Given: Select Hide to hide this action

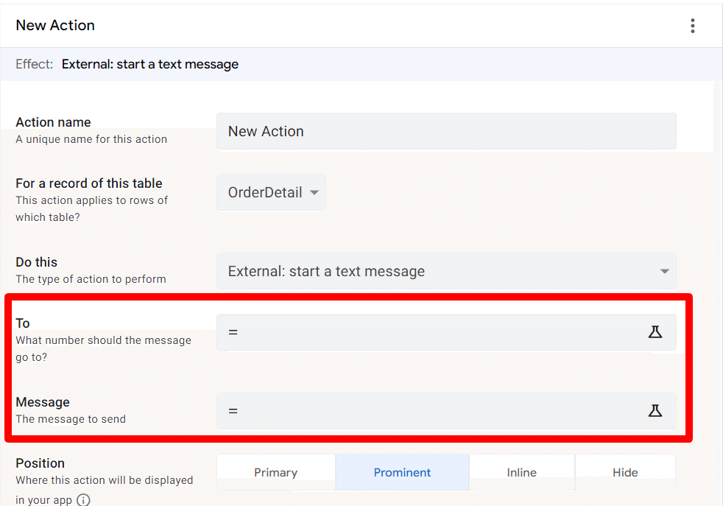Looking at the screenshot, I should point(625,473).
